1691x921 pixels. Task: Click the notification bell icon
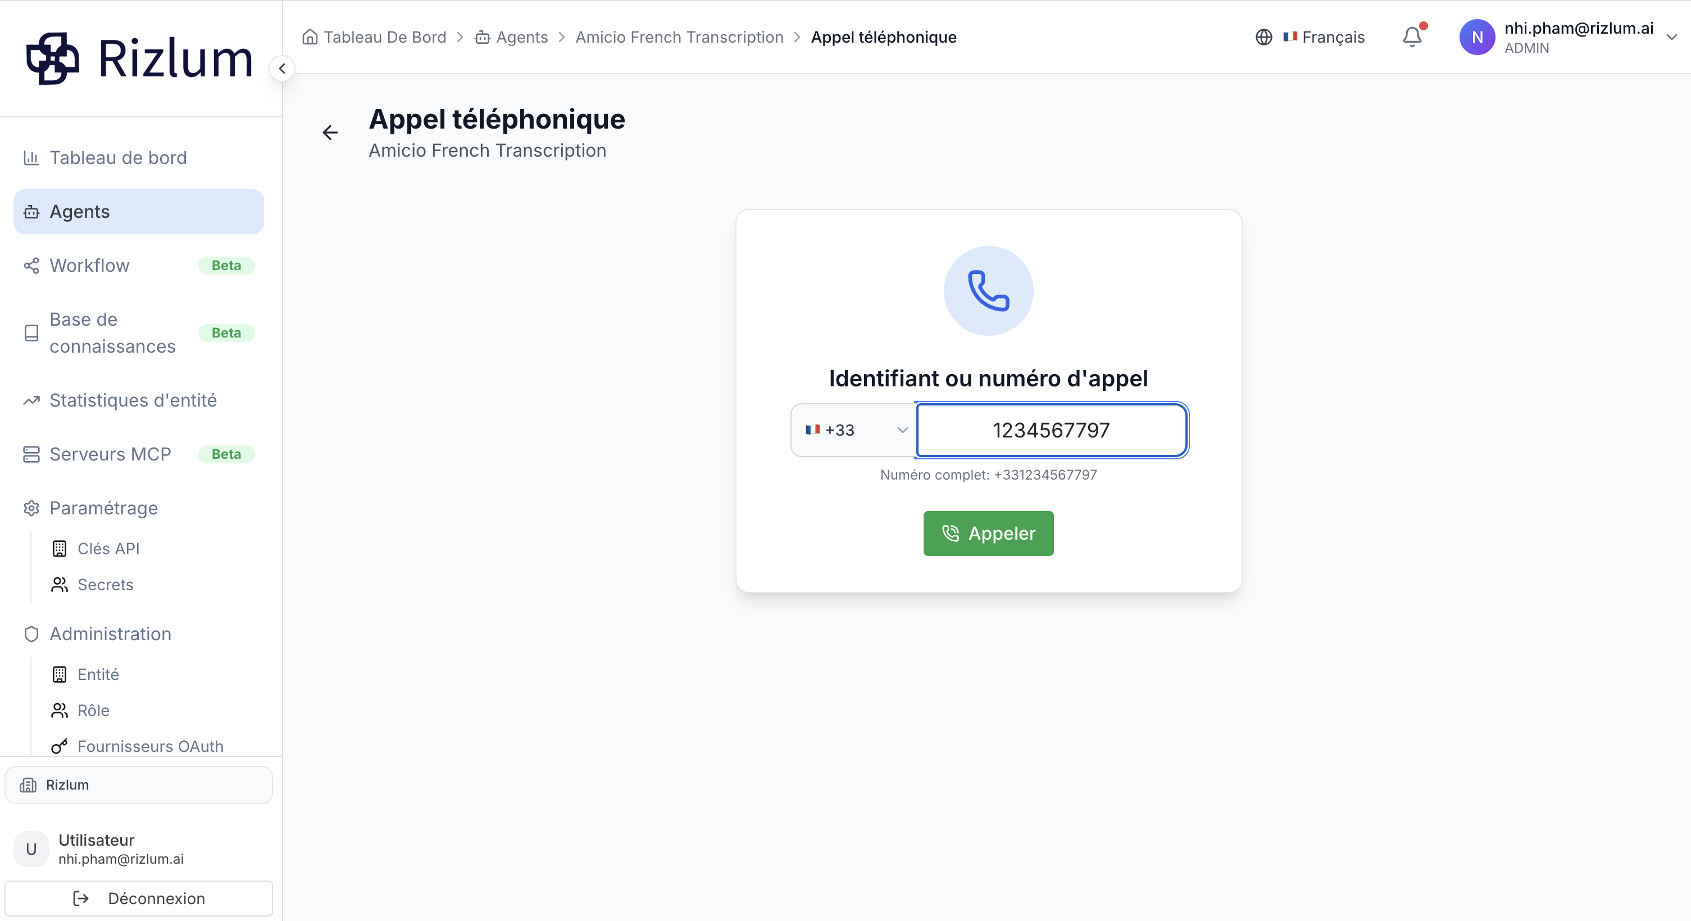tap(1411, 37)
